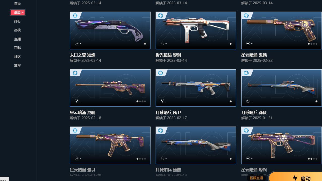Open the 直播 sidebar section
322x181 pixels.
tap(17, 39)
